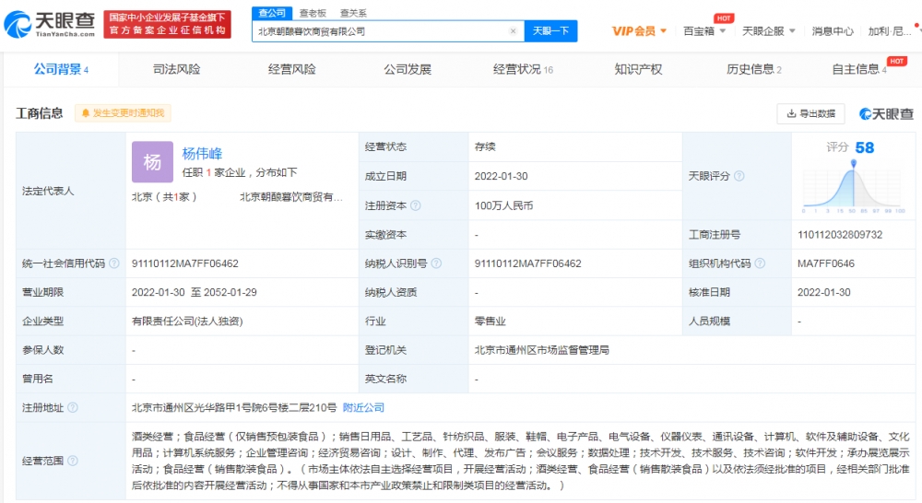This screenshot has height=503, width=922.
Task: Open the VIP会员 dropdown
Action: 639,31
